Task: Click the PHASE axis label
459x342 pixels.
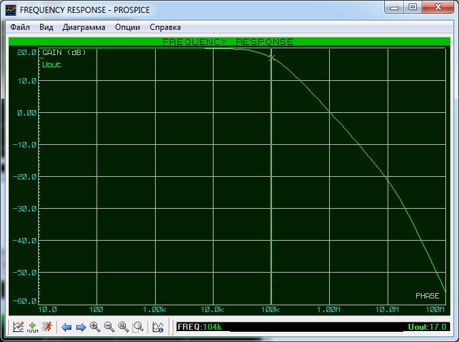Action: 428,296
